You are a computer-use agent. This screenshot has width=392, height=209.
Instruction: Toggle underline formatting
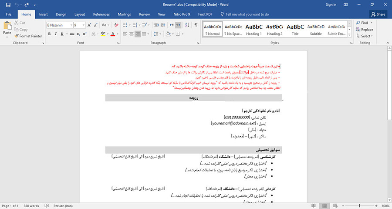[62, 34]
